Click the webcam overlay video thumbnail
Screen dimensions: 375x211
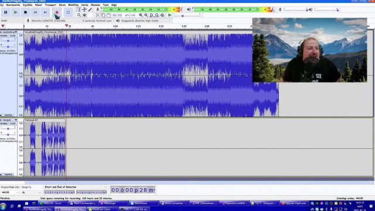tap(310, 50)
